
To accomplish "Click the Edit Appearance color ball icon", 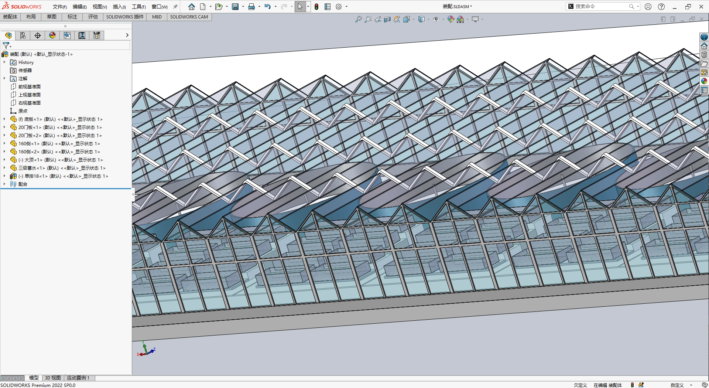I will click(451, 19).
